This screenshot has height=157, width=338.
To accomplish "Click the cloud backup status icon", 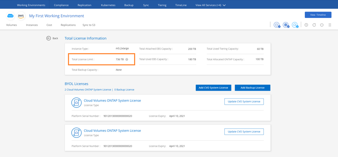I will point(295,25).
